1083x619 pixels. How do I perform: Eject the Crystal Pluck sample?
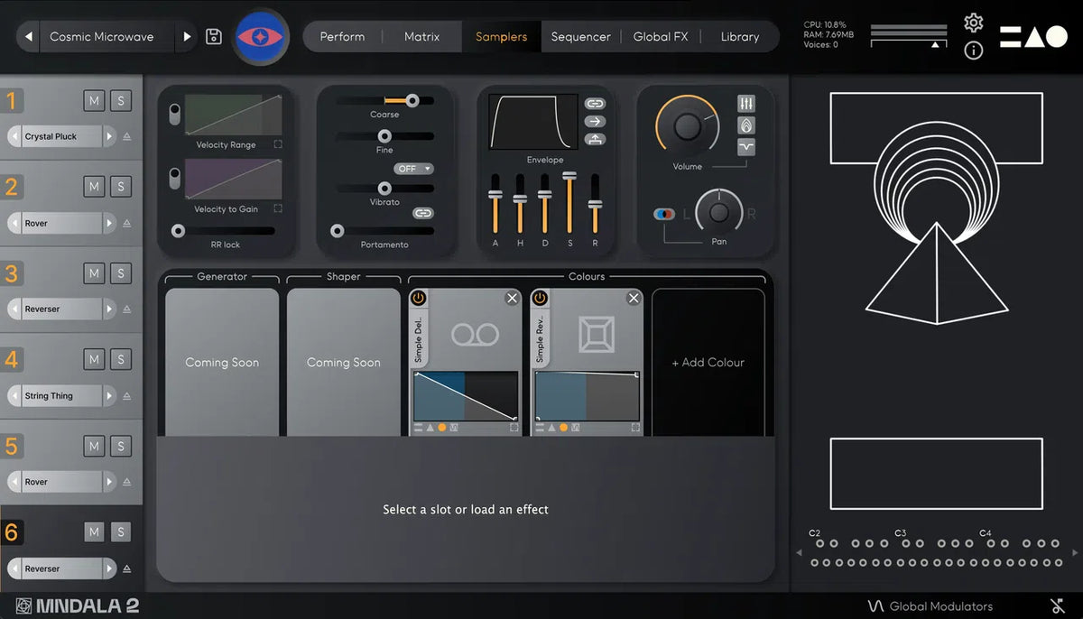[127, 137]
